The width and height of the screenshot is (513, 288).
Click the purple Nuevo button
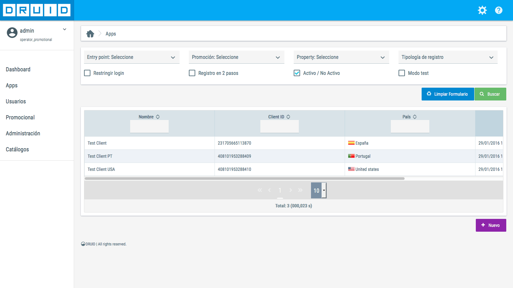click(491, 225)
